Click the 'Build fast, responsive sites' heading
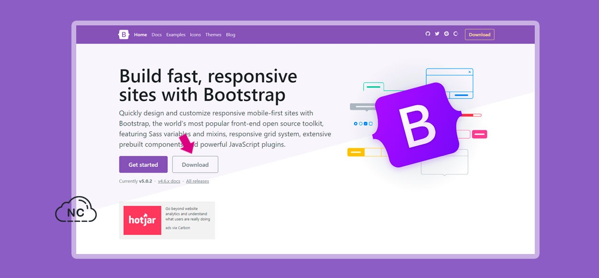Screen dimensions: 599x278 tap(208, 85)
